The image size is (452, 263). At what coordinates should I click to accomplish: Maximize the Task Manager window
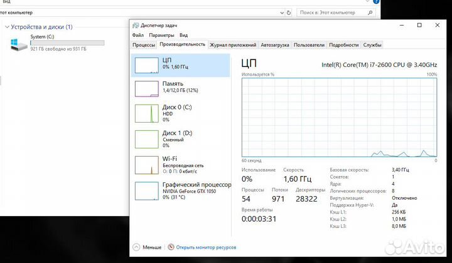419,25
